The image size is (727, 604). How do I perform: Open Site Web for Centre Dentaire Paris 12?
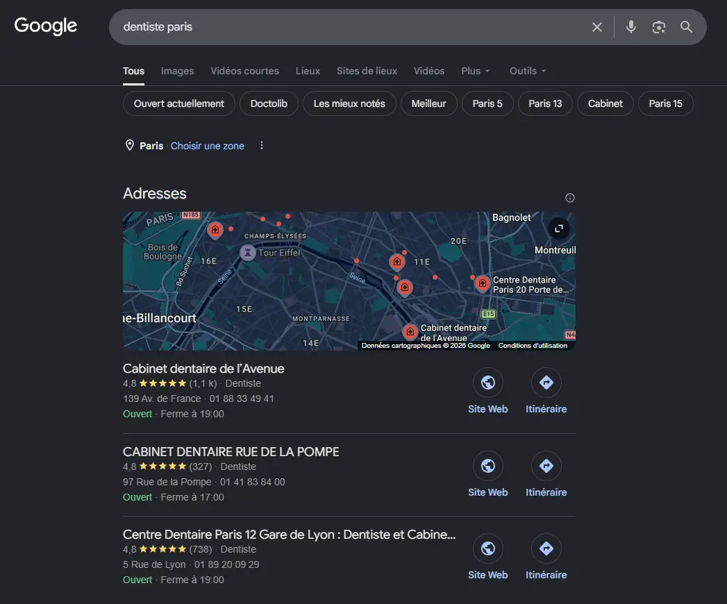(487, 557)
